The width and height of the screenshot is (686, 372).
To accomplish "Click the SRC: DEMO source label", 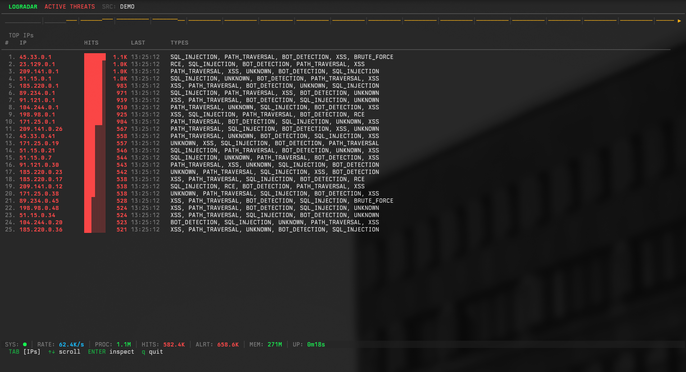I will tap(118, 7).
